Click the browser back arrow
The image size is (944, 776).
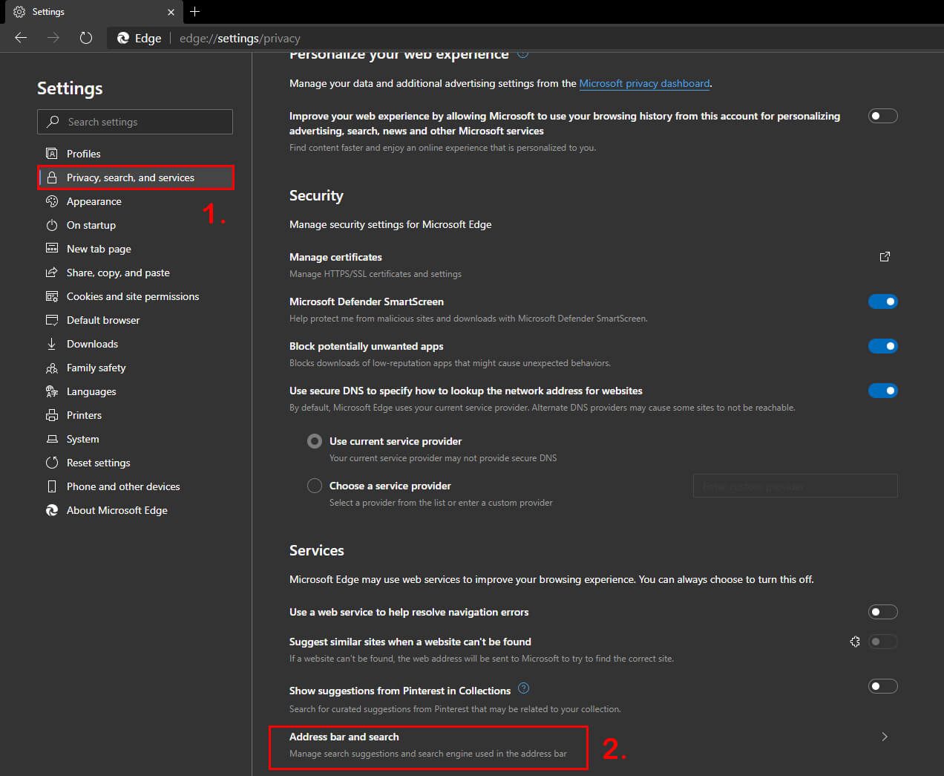[21, 38]
